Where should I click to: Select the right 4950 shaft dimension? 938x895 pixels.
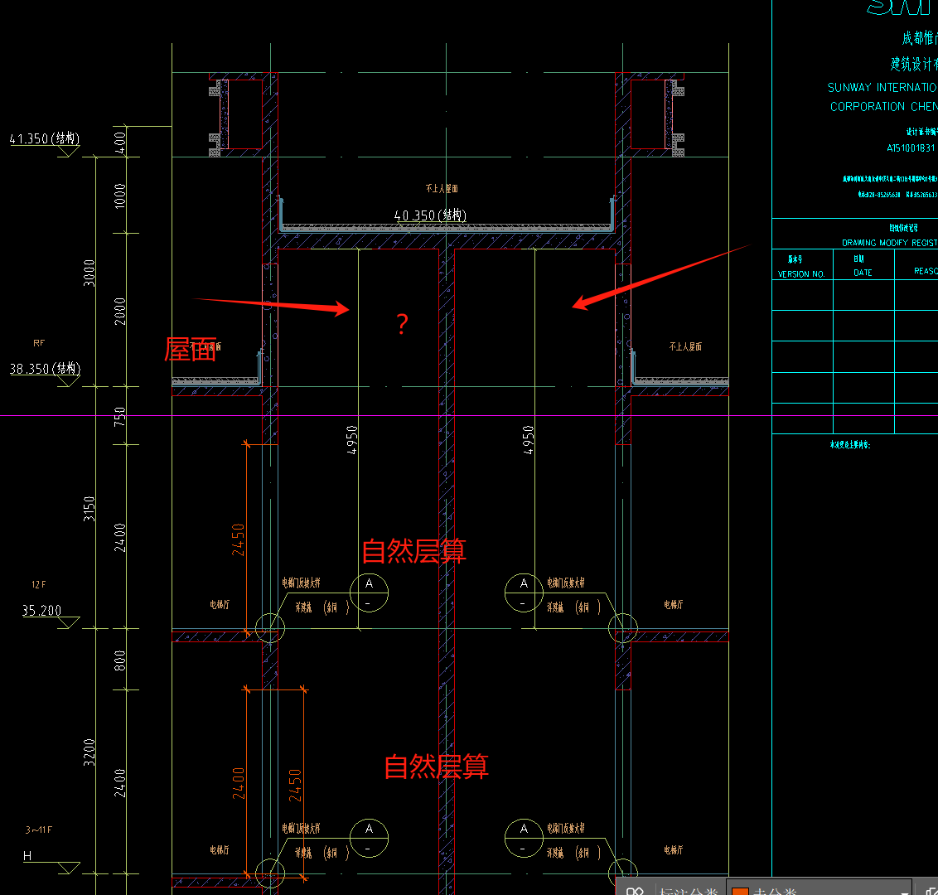click(x=528, y=440)
